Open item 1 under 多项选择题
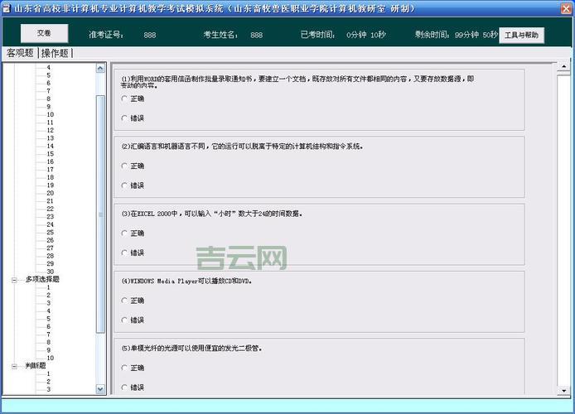Viewport: 575px width, 414px height. (48, 287)
